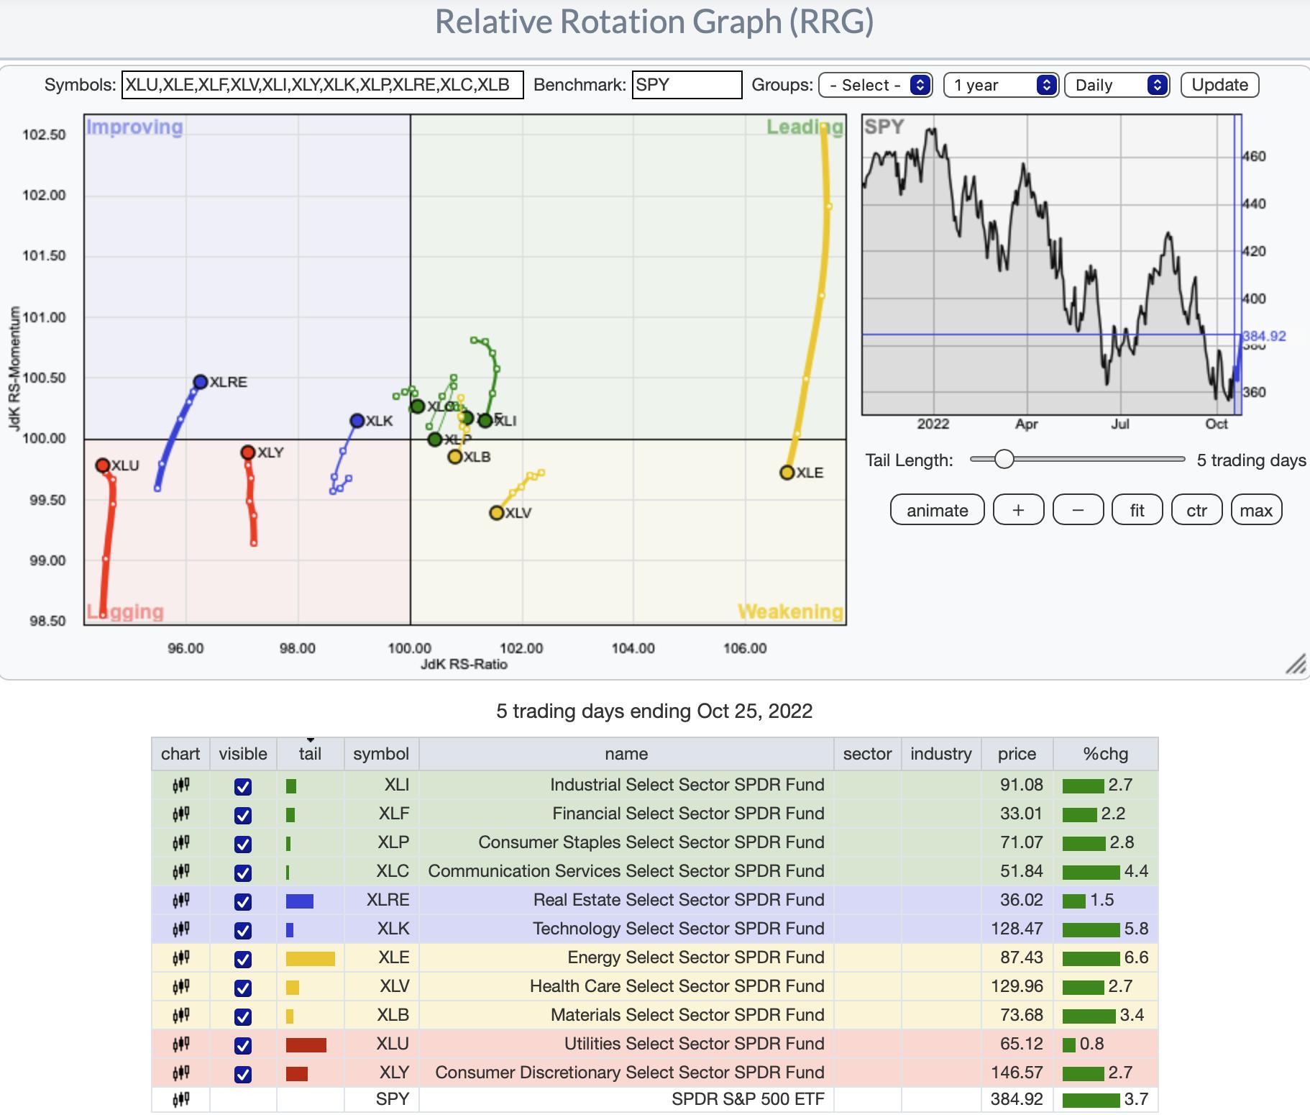
Task: Open the chart icon for XLY row
Action: point(180,1073)
